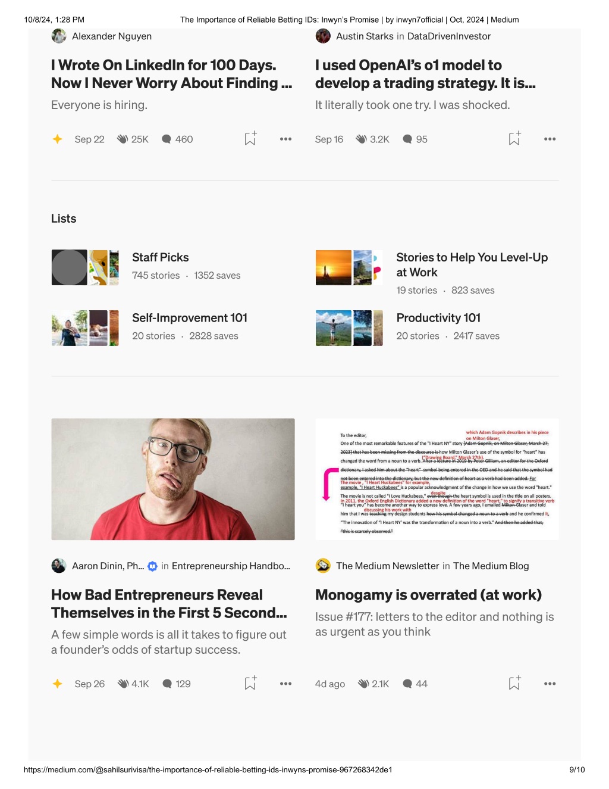Image resolution: width=609 pixels, height=789 pixels.
Task: Open the bearded man article thumbnail
Action: point(173,479)
